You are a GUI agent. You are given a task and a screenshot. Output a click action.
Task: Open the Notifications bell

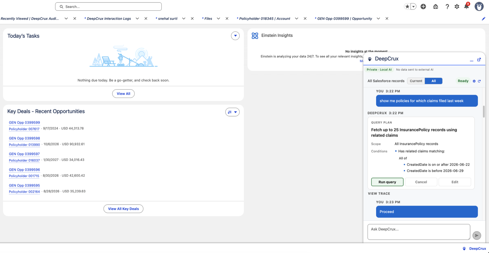tap(466, 6)
